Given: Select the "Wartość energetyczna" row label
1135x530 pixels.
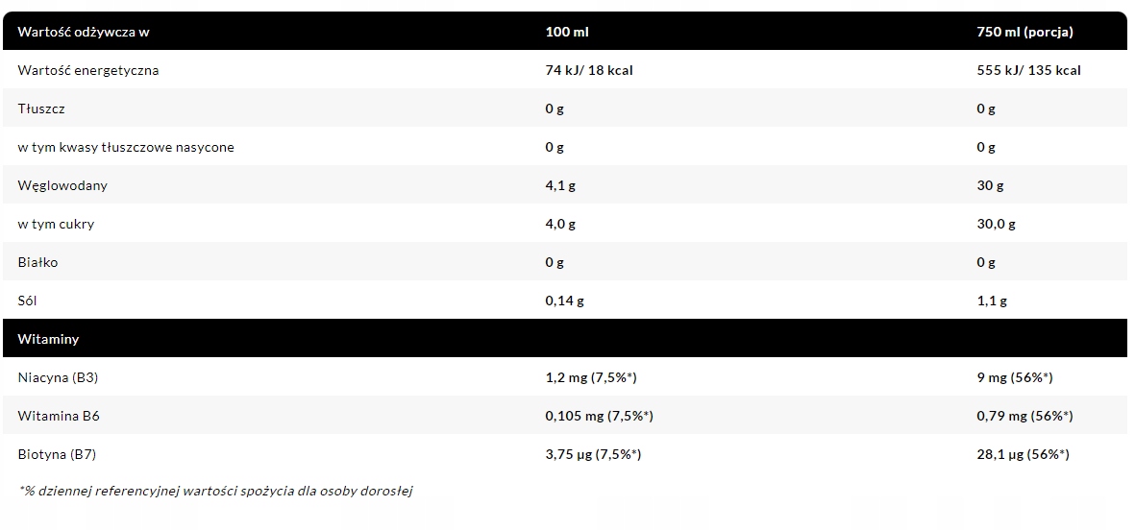Looking at the screenshot, I should (88, 70).
